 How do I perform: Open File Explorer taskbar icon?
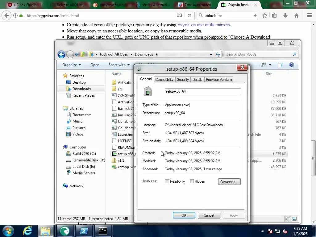(45, 231)
